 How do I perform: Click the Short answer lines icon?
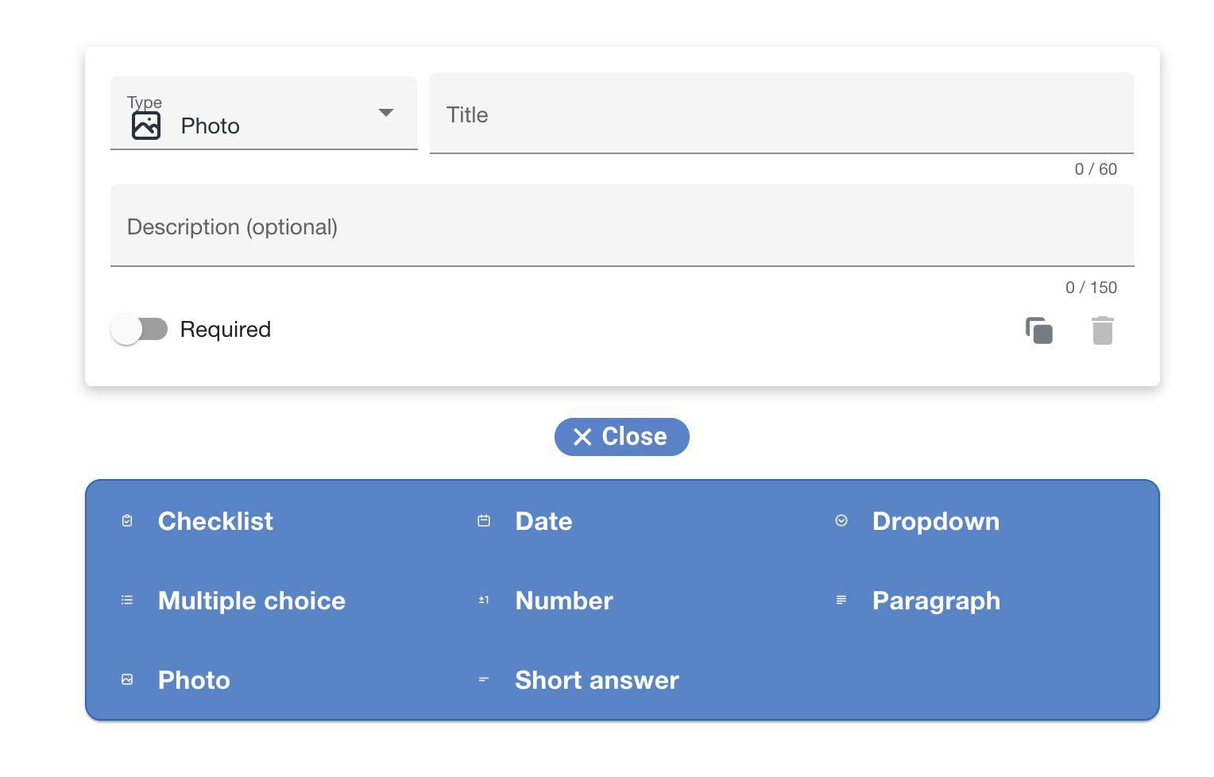[484, 680]
